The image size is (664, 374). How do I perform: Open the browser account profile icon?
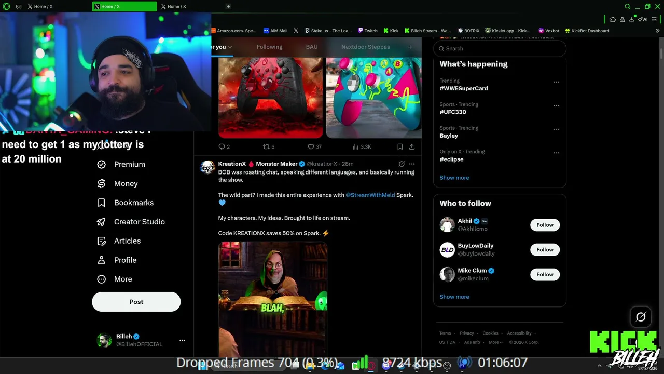pos(622,19)
